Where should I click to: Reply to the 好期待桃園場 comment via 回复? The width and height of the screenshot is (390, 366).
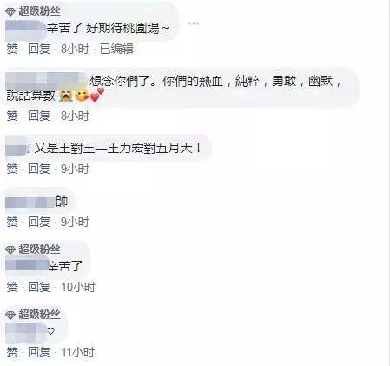pos(39,49)
